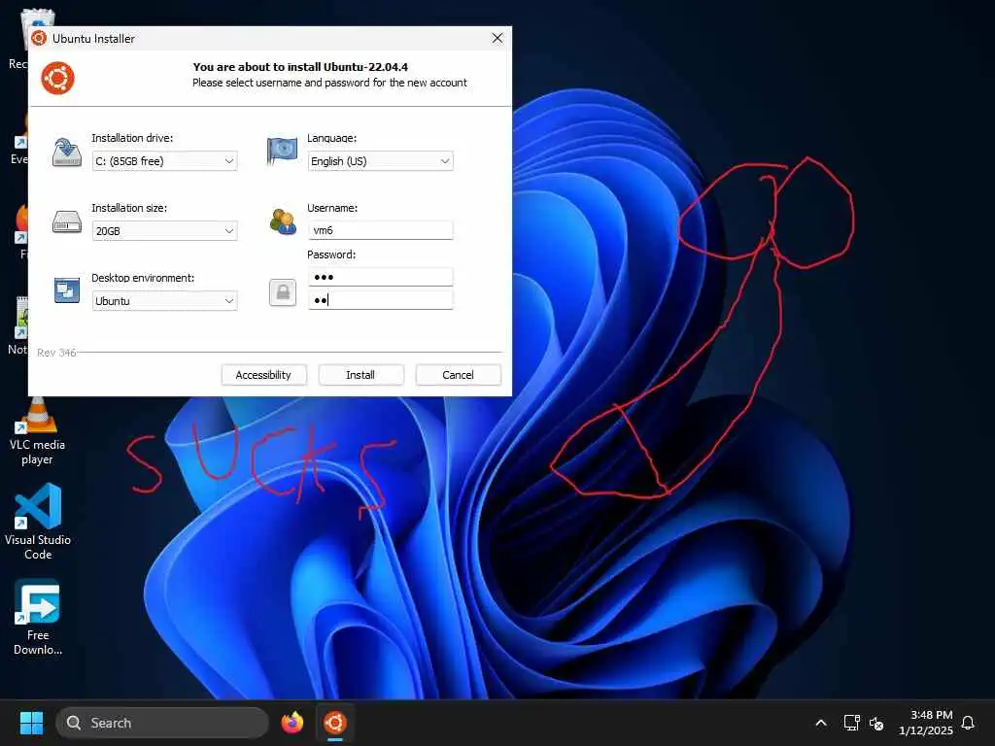Open the notifications bell icon
995x746 pixels.
click(x=968, y=723)
